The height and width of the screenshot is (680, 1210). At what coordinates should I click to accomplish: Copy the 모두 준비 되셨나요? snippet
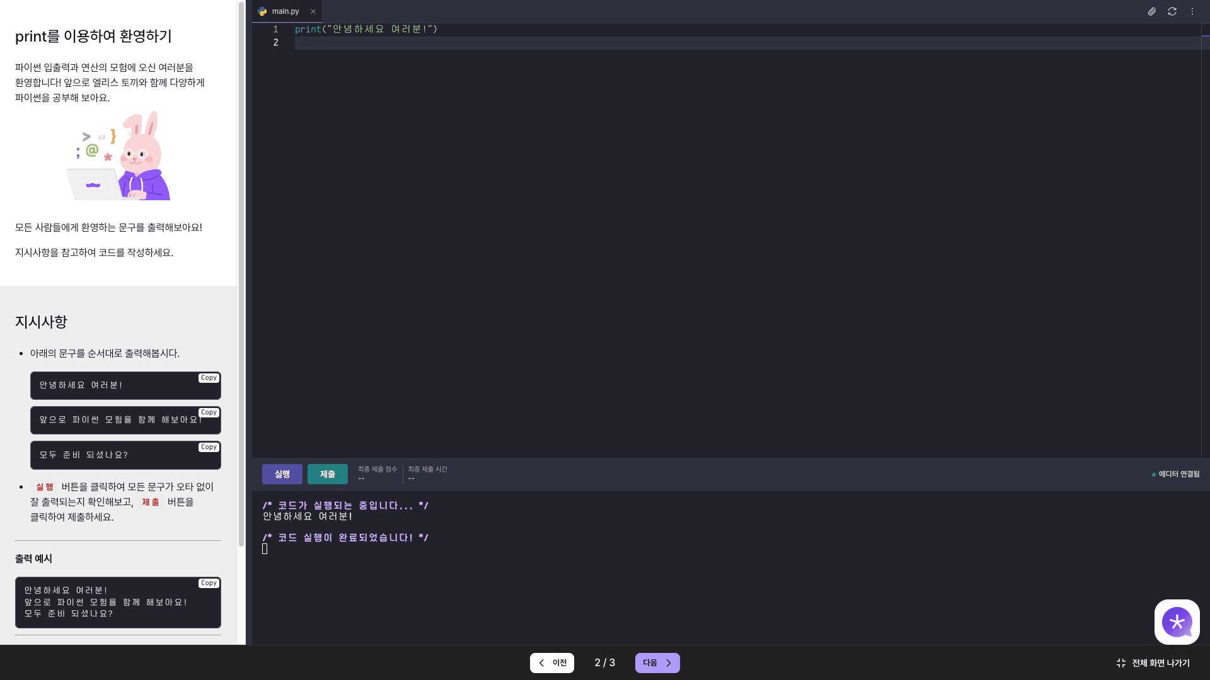[209, 447]
